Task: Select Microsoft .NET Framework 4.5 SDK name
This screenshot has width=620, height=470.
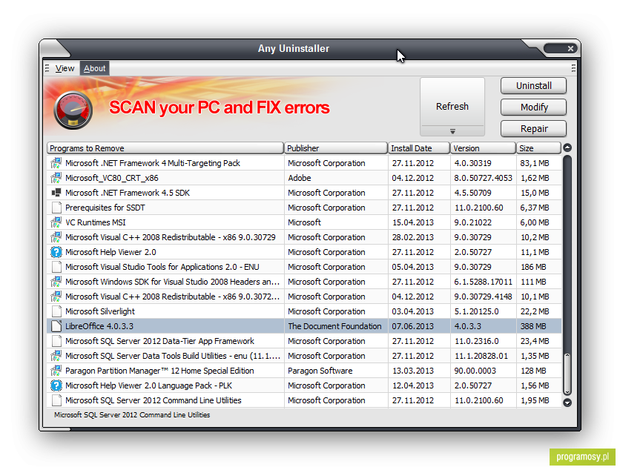Action: (x=128, y=193)
